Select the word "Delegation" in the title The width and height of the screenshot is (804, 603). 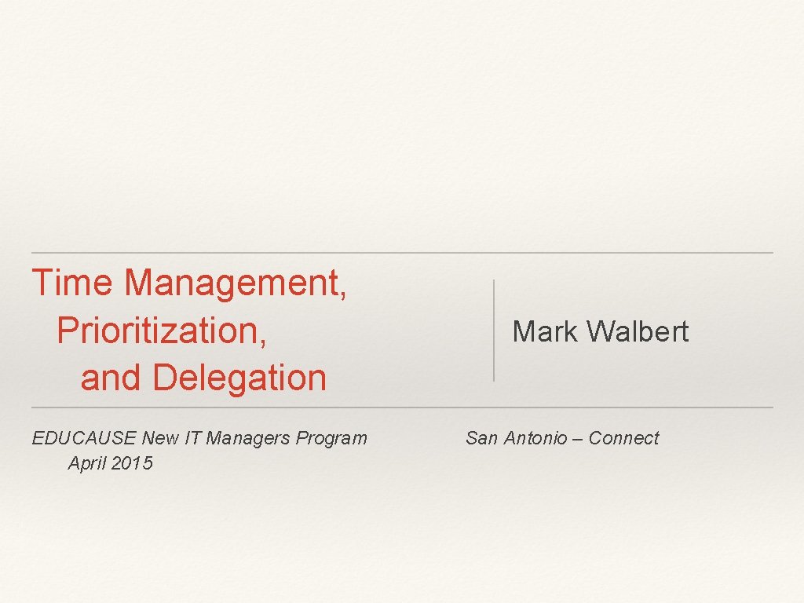(239, 378)
